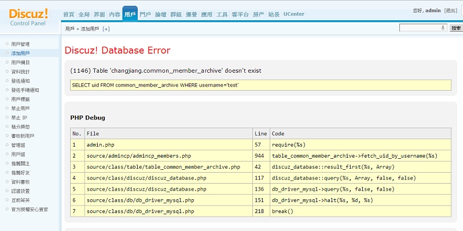
Task: Select 添加用戶 in the sidebar
Action: click(20, 53)
